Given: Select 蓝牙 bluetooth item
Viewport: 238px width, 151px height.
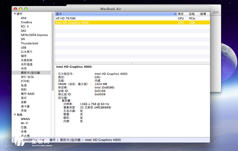Looking at the screenshot, I should tap(24, 98).
